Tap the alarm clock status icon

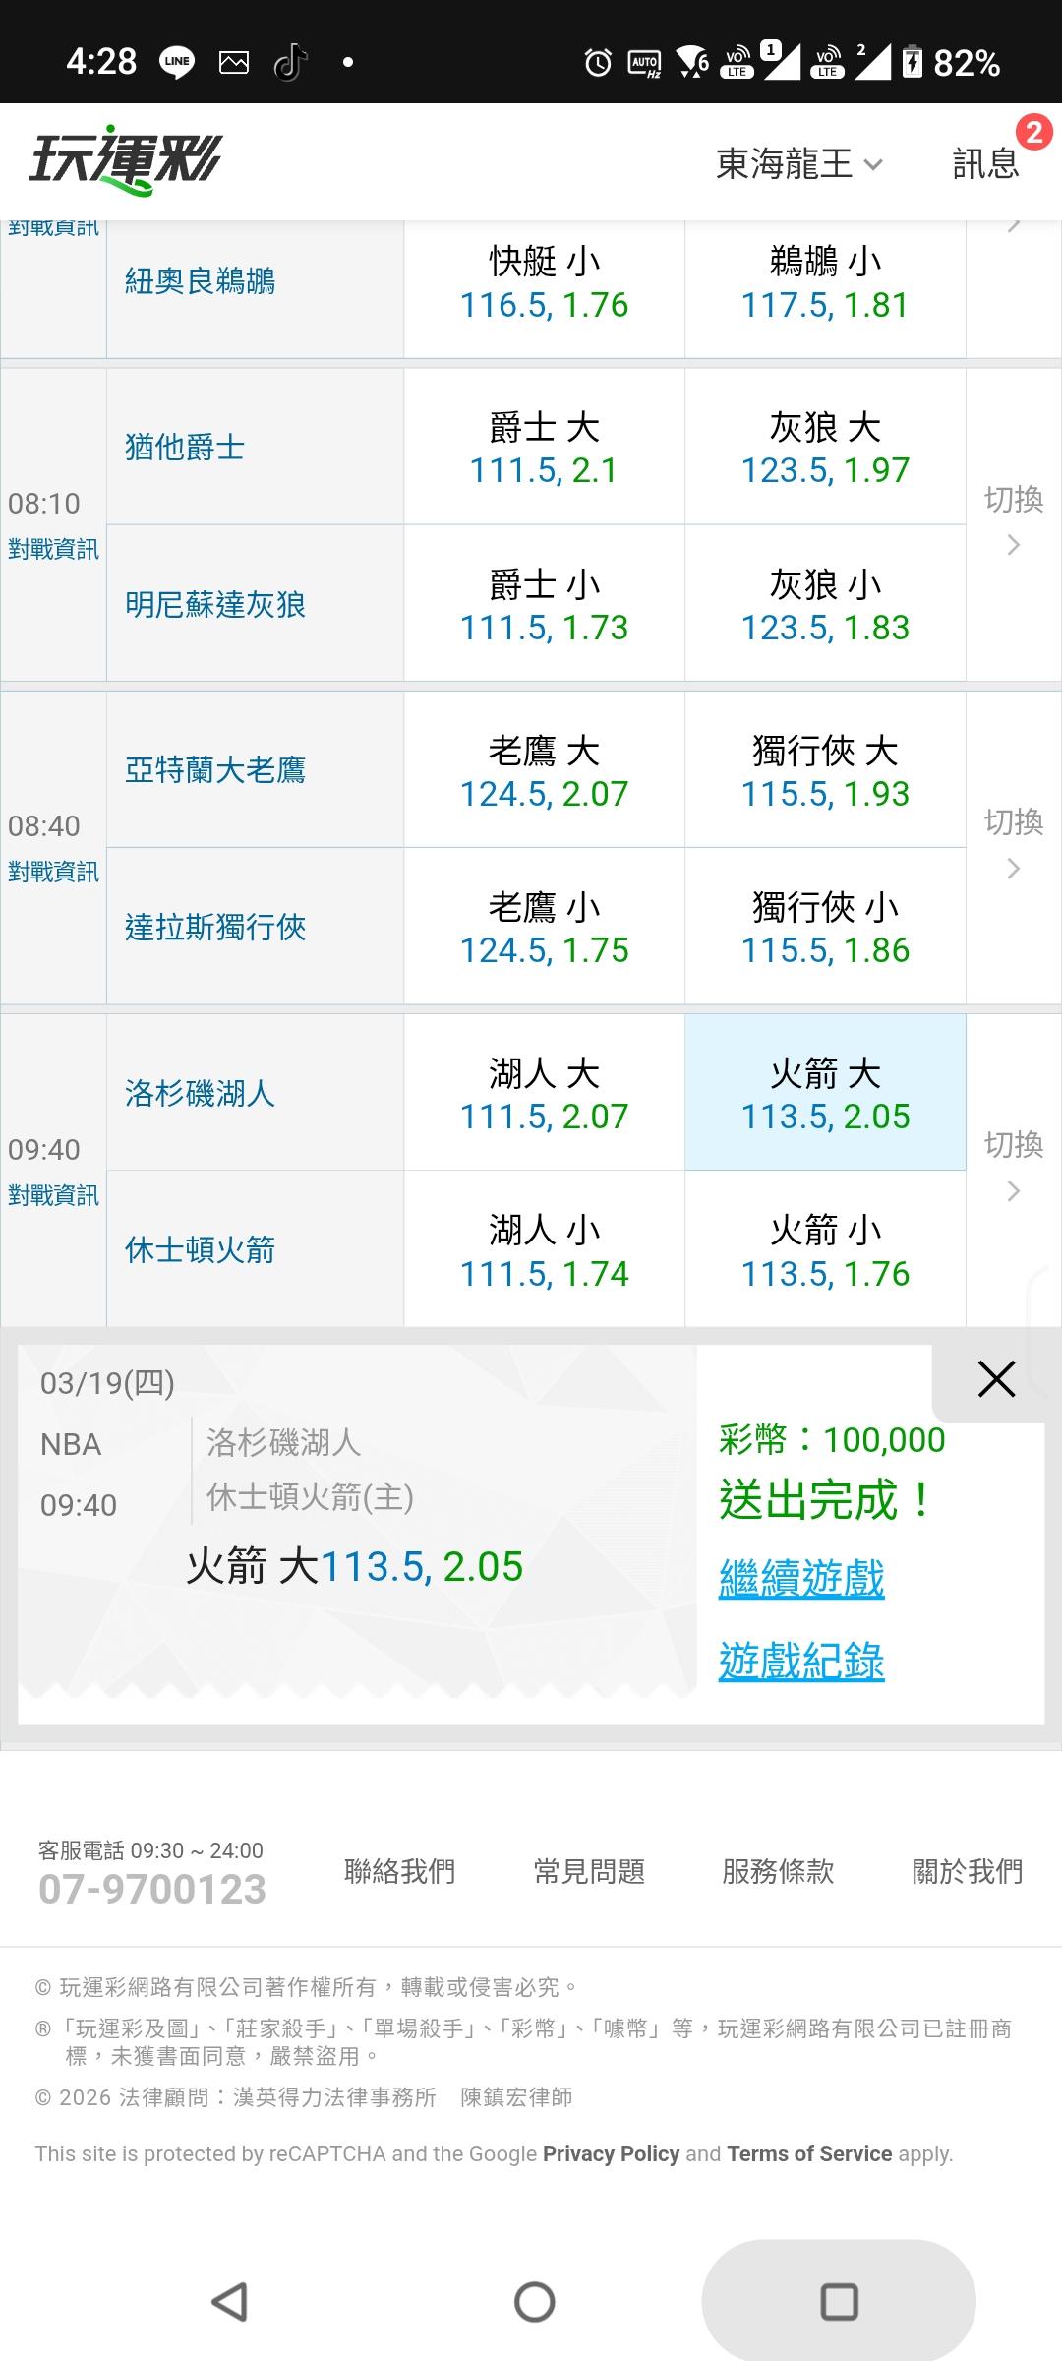pos(598,63)
